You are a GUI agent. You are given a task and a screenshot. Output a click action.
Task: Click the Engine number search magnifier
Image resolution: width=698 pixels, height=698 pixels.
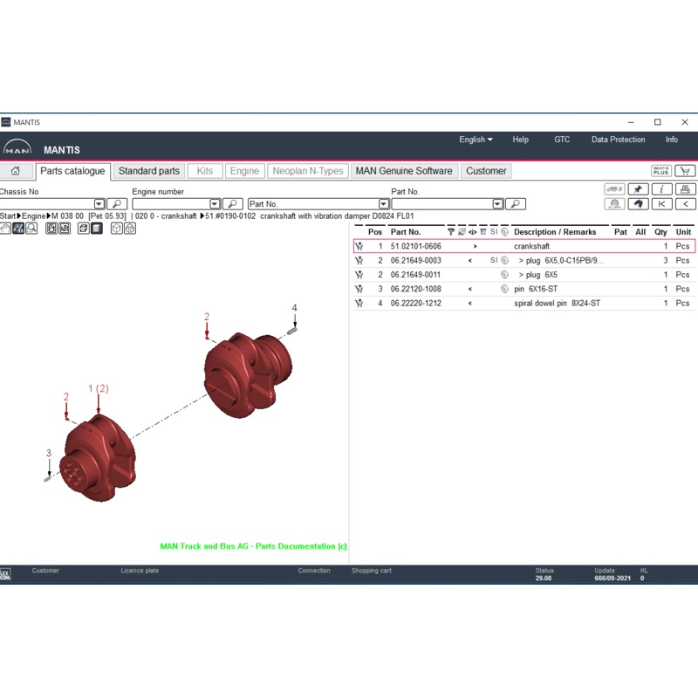click(232, 204)
